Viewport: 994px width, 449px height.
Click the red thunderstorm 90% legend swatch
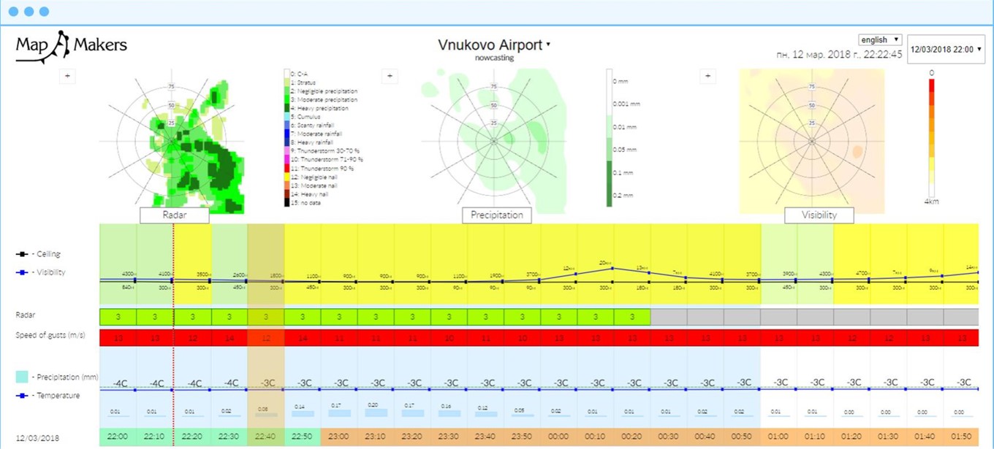tap(287, 168)
